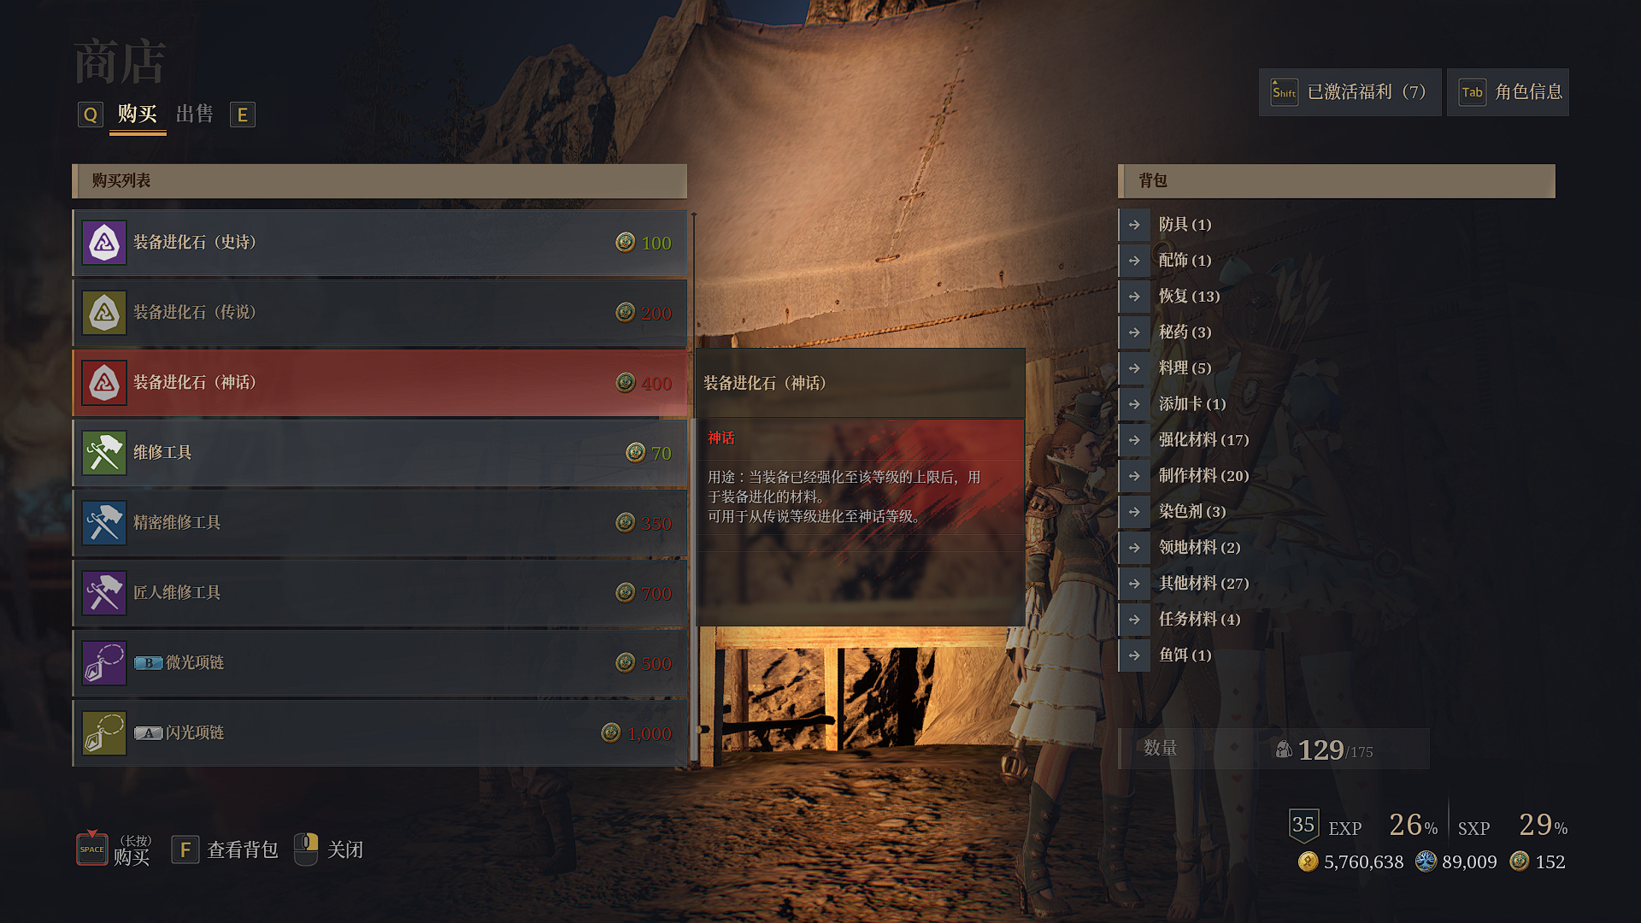The image size is (1641, 923).
Task: Click the 维修工具 hammer icon
Action: click(x=104, y=453)
